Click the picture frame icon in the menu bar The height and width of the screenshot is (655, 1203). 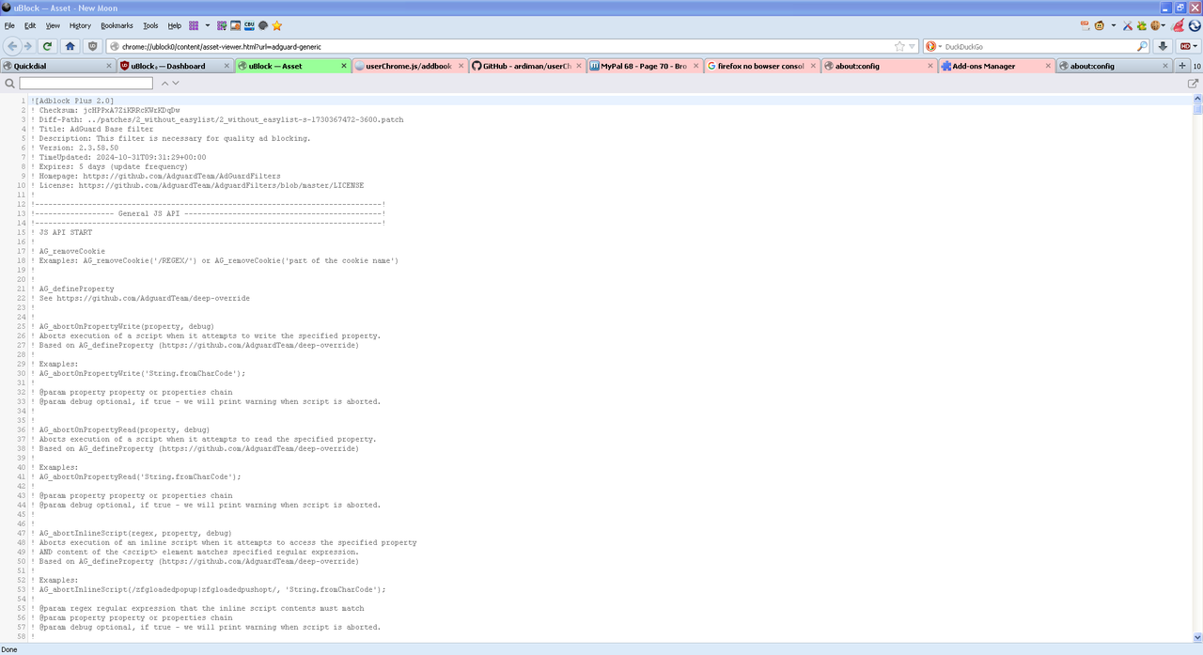pos(235,25)
